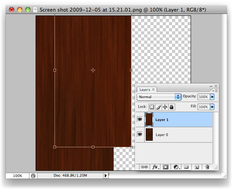This screenshot has width=232, height=189.
Task: Open the layer style fx menu
Action: coord(155,167)
